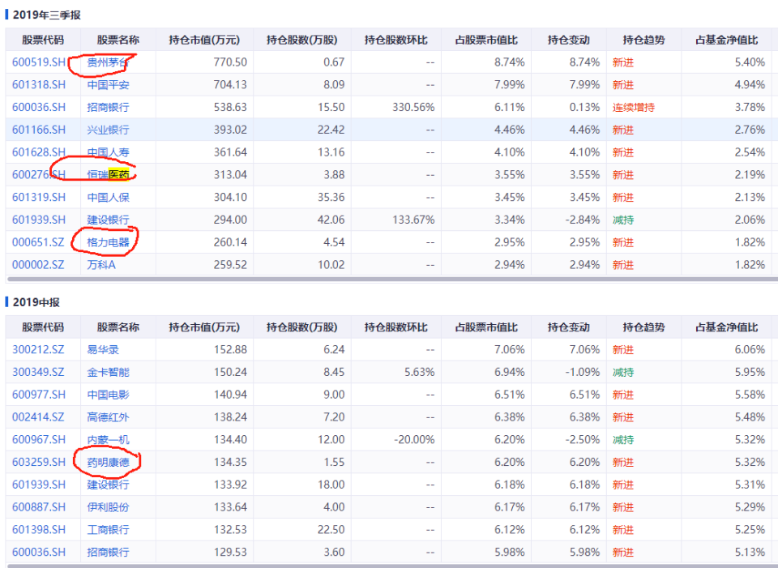The width and height of the screenshot is (778, 568).
Task: Click the -2.84% holding change cell
Action: 583,220
